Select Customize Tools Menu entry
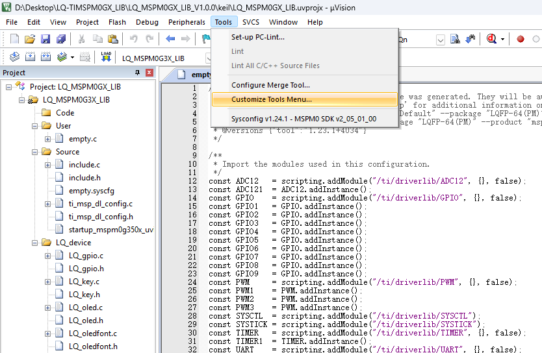This screenshot has height=353, width=542. (305, 99)
